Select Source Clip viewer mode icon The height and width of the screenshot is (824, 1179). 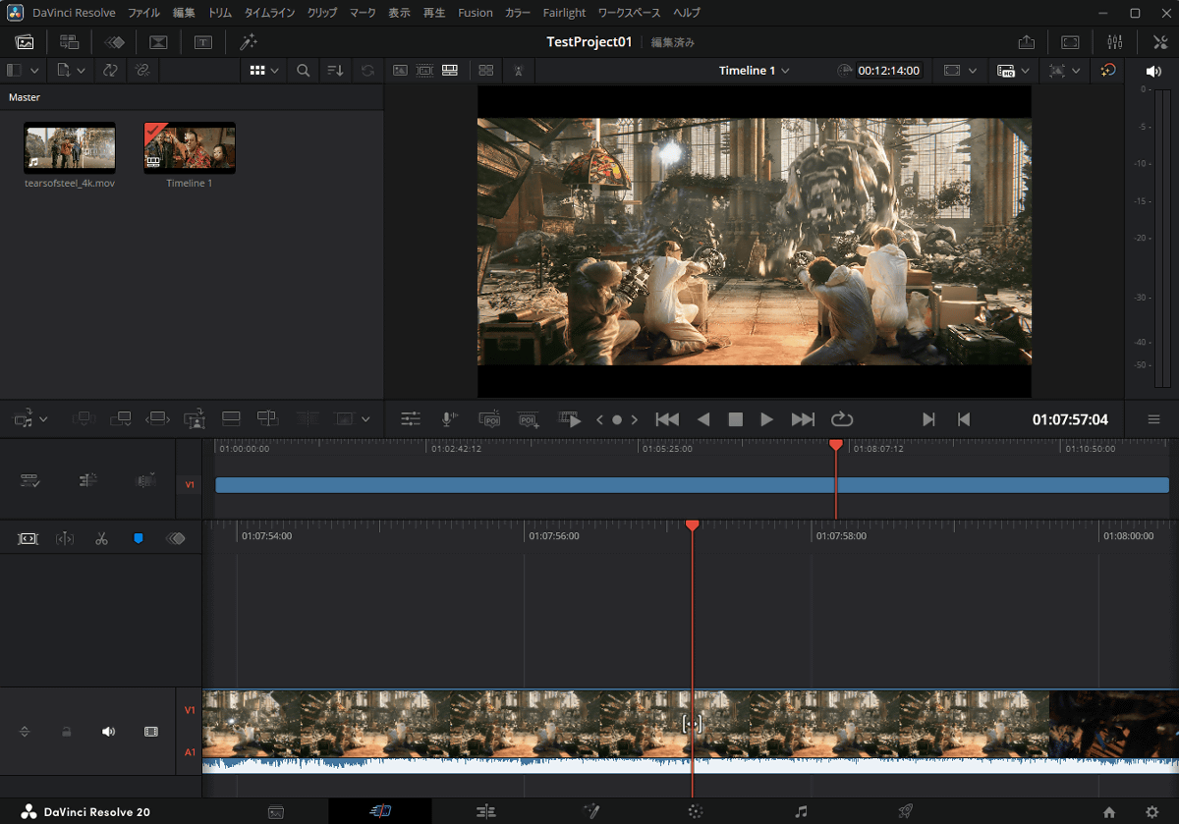pos(401,71)
